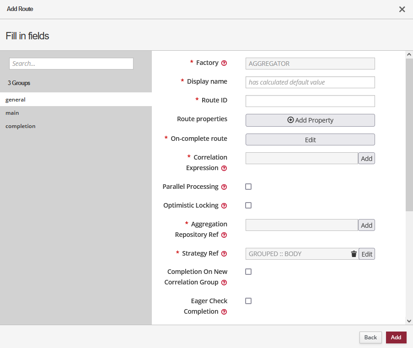This screenshot has width=413, height=348.
Task: Click the Eager Check Completion help icon
Action: tap(224, 312)
